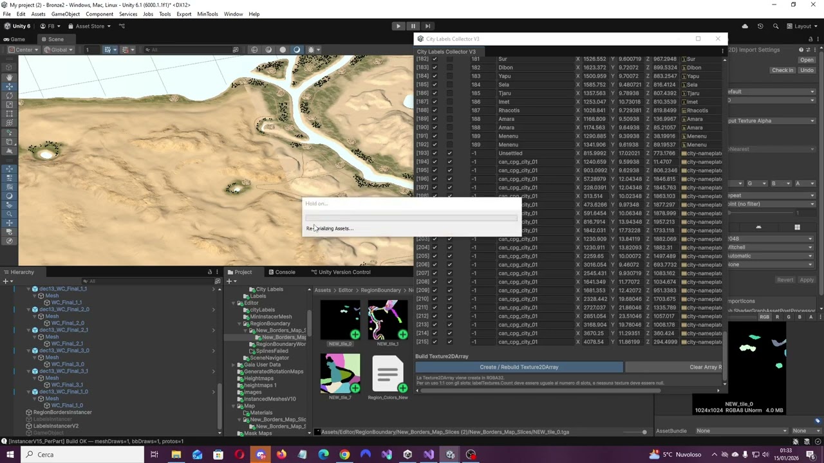Toggle first checkbox of row 205
Screen dimensions: 824x463
coord(435,256)
